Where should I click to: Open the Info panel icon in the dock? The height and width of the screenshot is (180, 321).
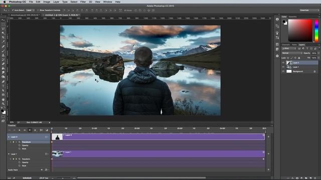(277, 19)
